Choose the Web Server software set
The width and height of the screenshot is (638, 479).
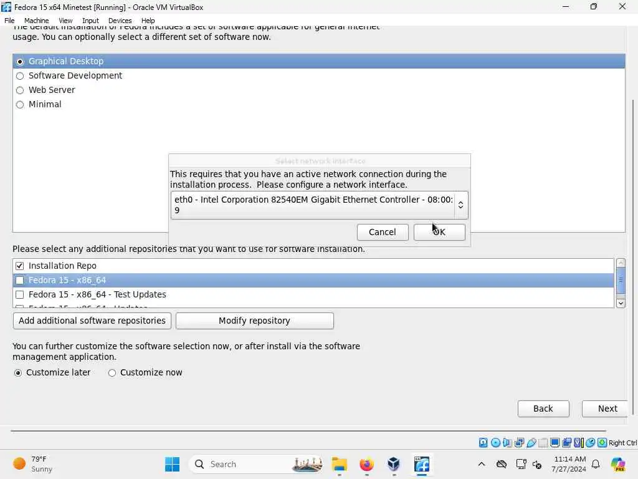20,90
